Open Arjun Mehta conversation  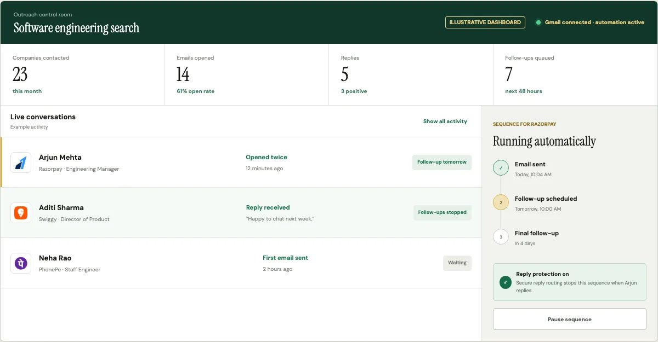tap(241, 163)
